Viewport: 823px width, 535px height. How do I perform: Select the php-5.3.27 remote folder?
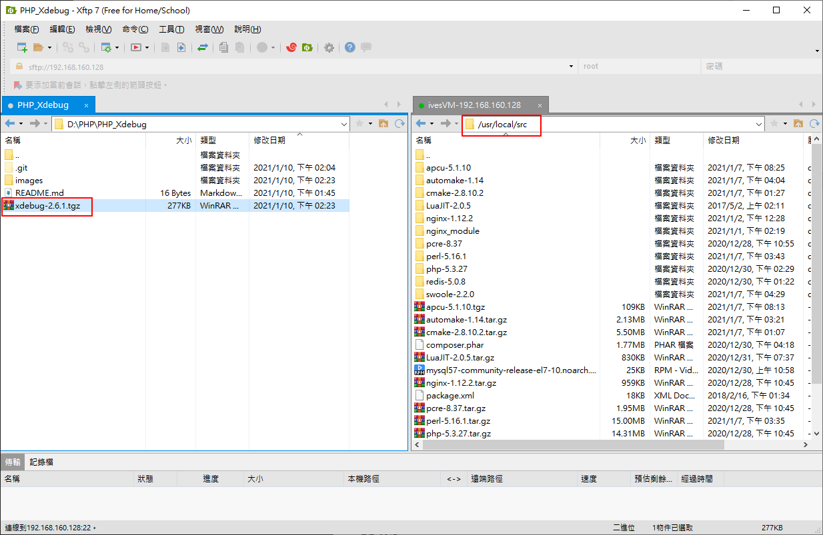(447, 269)
